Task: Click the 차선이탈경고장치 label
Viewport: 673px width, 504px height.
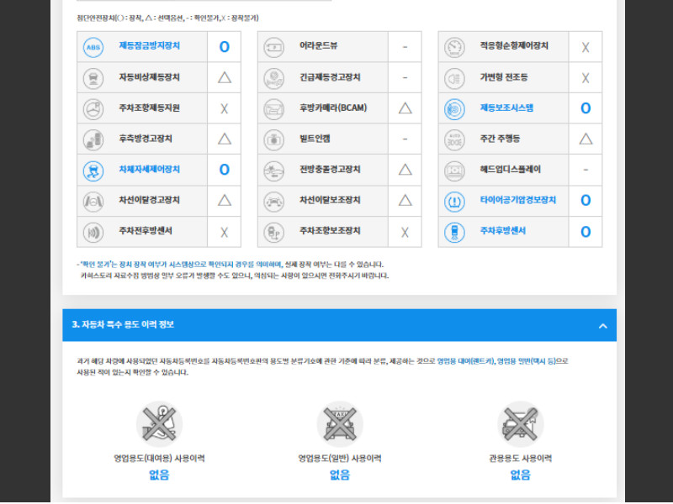Action: (150, 200)
